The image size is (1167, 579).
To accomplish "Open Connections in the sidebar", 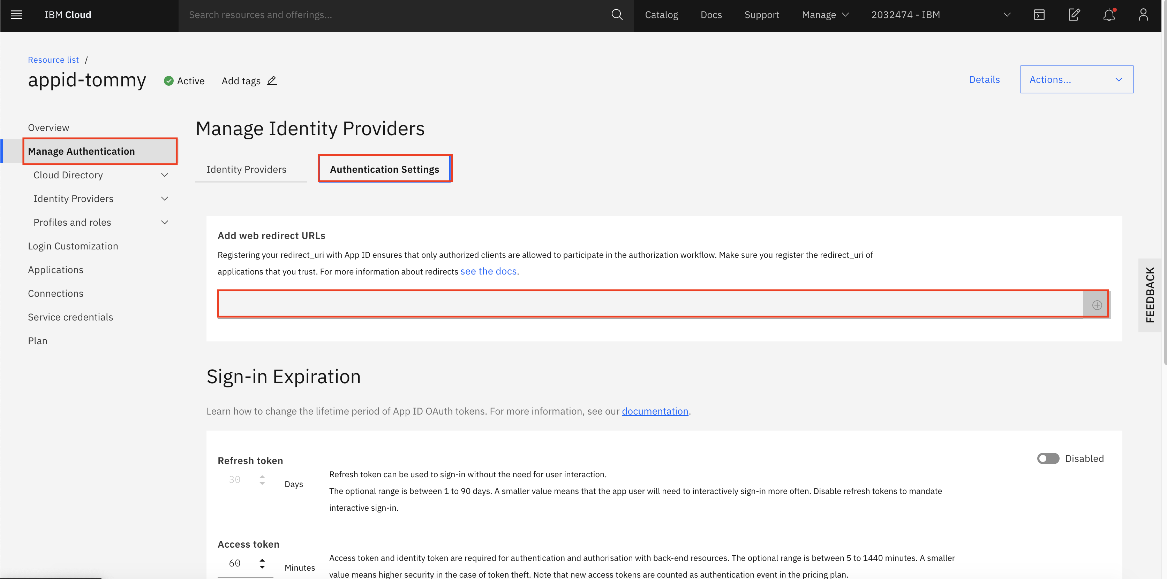I will [x=56, y=294].
